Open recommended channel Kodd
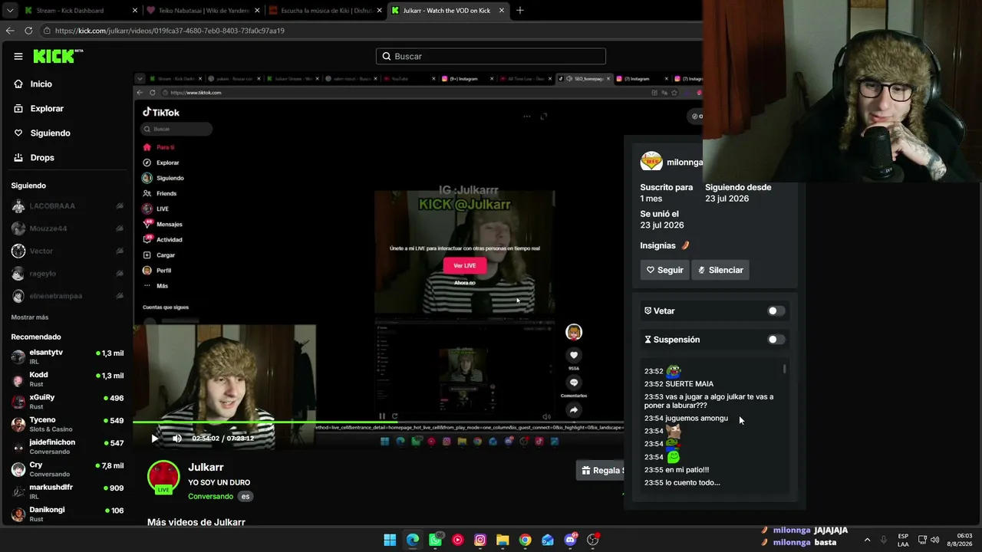982x552 pixels. click(68, 379)
